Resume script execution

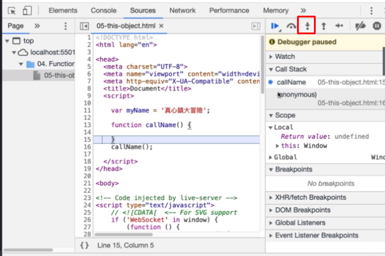[275, 26]
